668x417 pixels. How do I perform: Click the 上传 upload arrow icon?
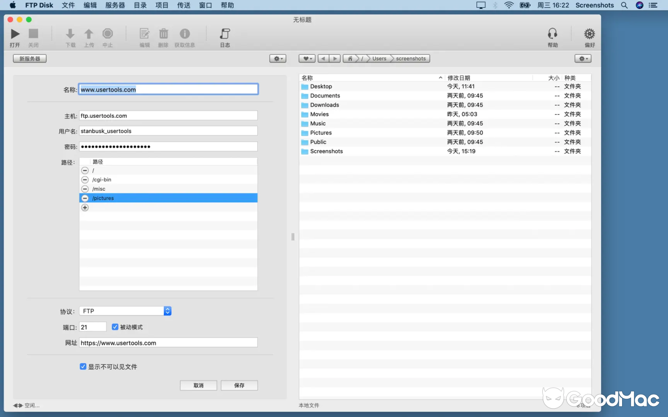89,34
